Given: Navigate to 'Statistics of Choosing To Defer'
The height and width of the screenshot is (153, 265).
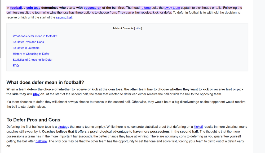Looking at the screenshot, I should [x=33, y=60].
